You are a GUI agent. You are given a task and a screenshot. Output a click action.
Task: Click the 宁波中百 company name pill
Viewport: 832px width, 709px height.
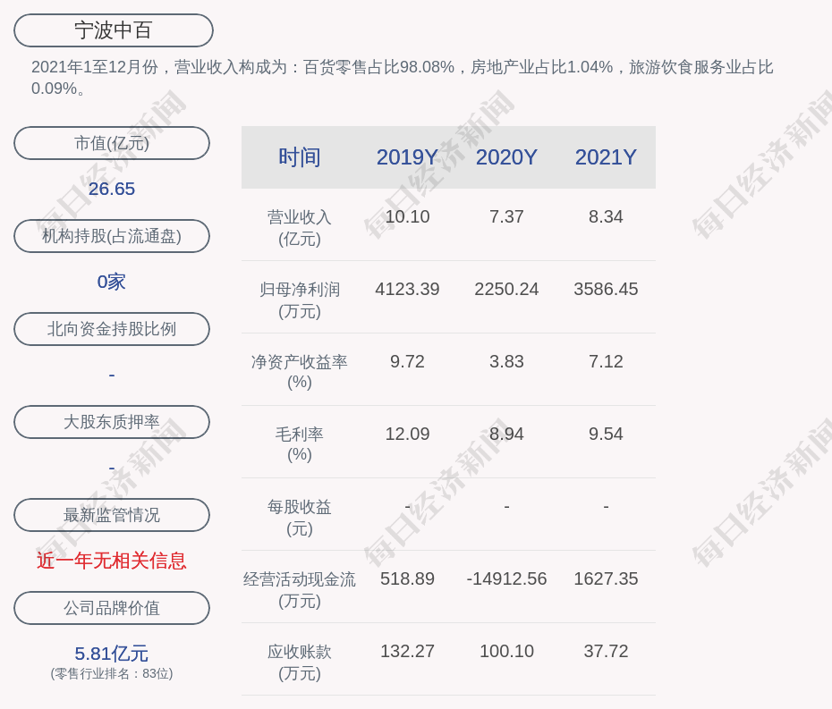pyautogui.click(x=114, y=30)
